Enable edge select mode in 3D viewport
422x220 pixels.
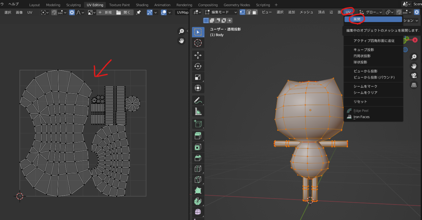[x=249, y=12]
